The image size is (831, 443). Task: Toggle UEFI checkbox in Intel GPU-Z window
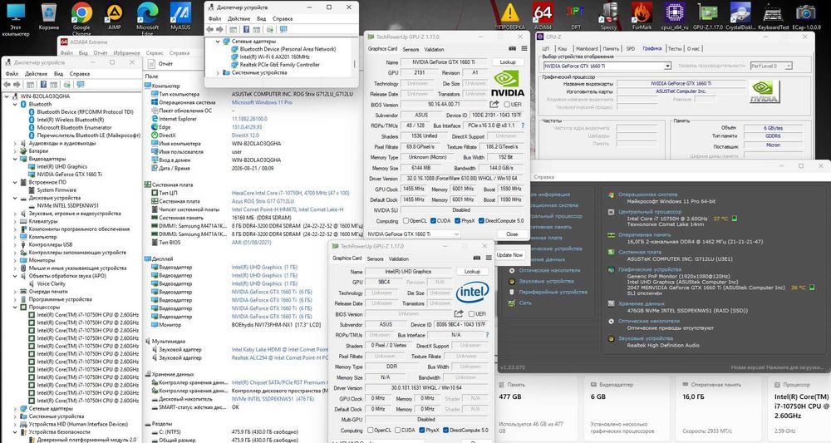pos(471,313)
